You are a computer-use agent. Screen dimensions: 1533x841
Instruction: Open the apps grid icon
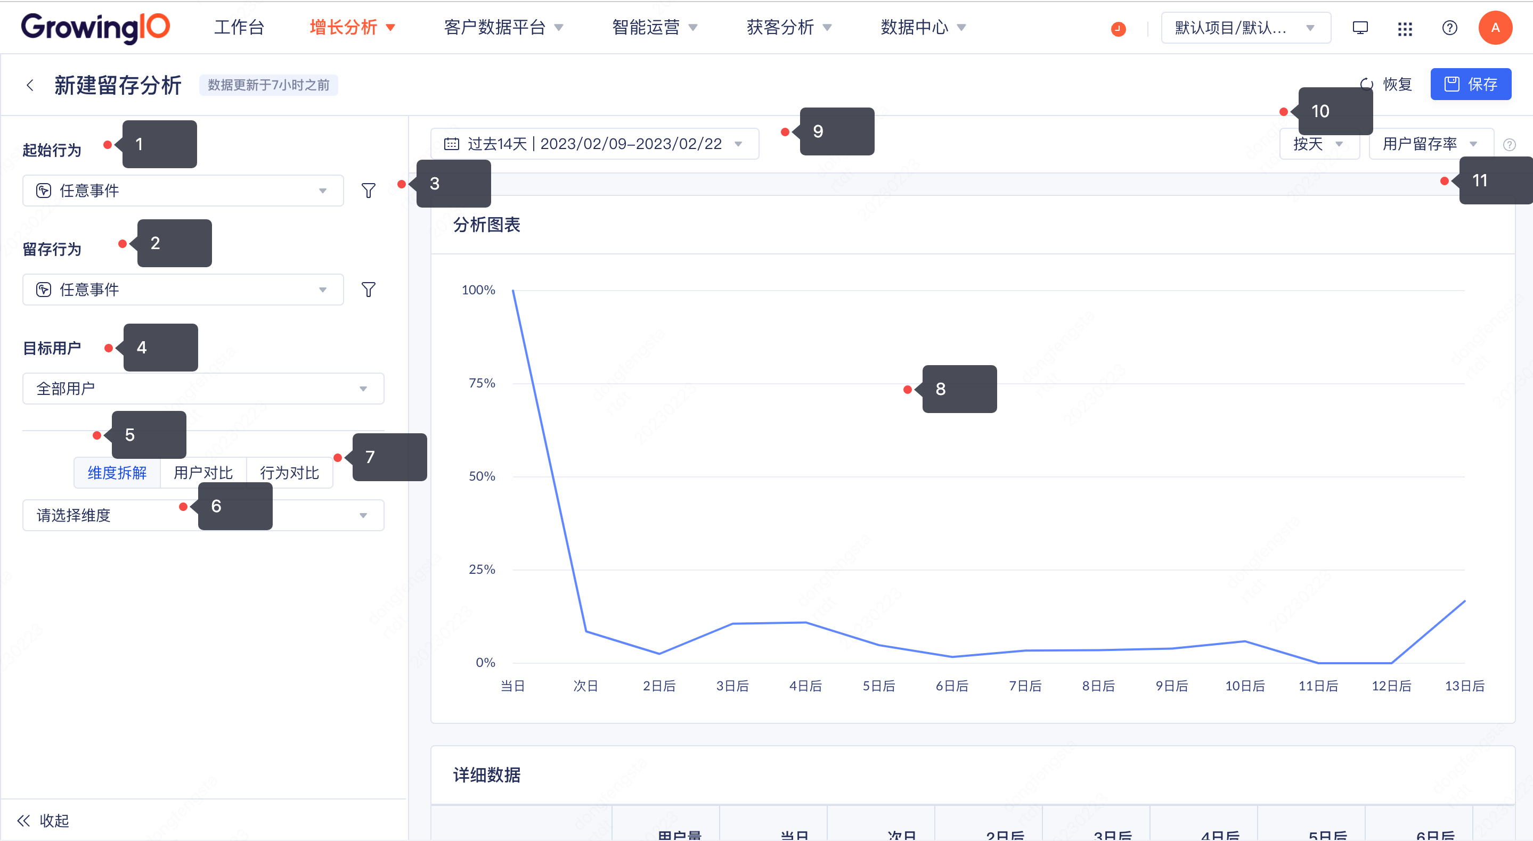click(x=1405, y=29)
